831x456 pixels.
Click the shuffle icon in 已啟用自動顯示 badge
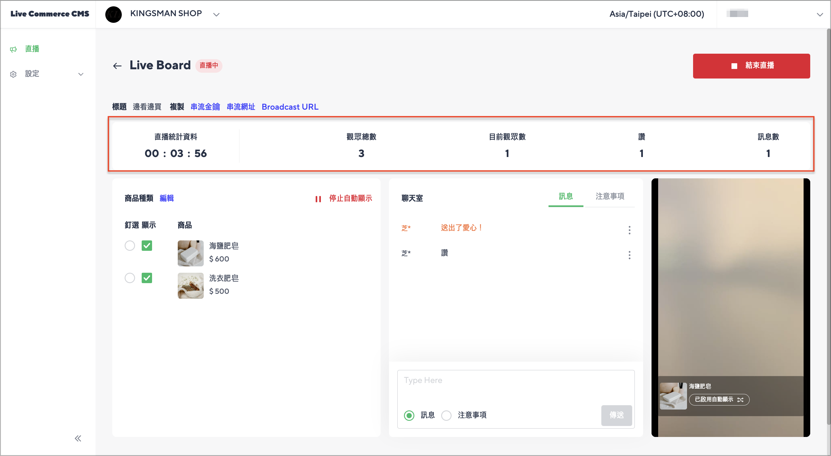pos(740,399)
